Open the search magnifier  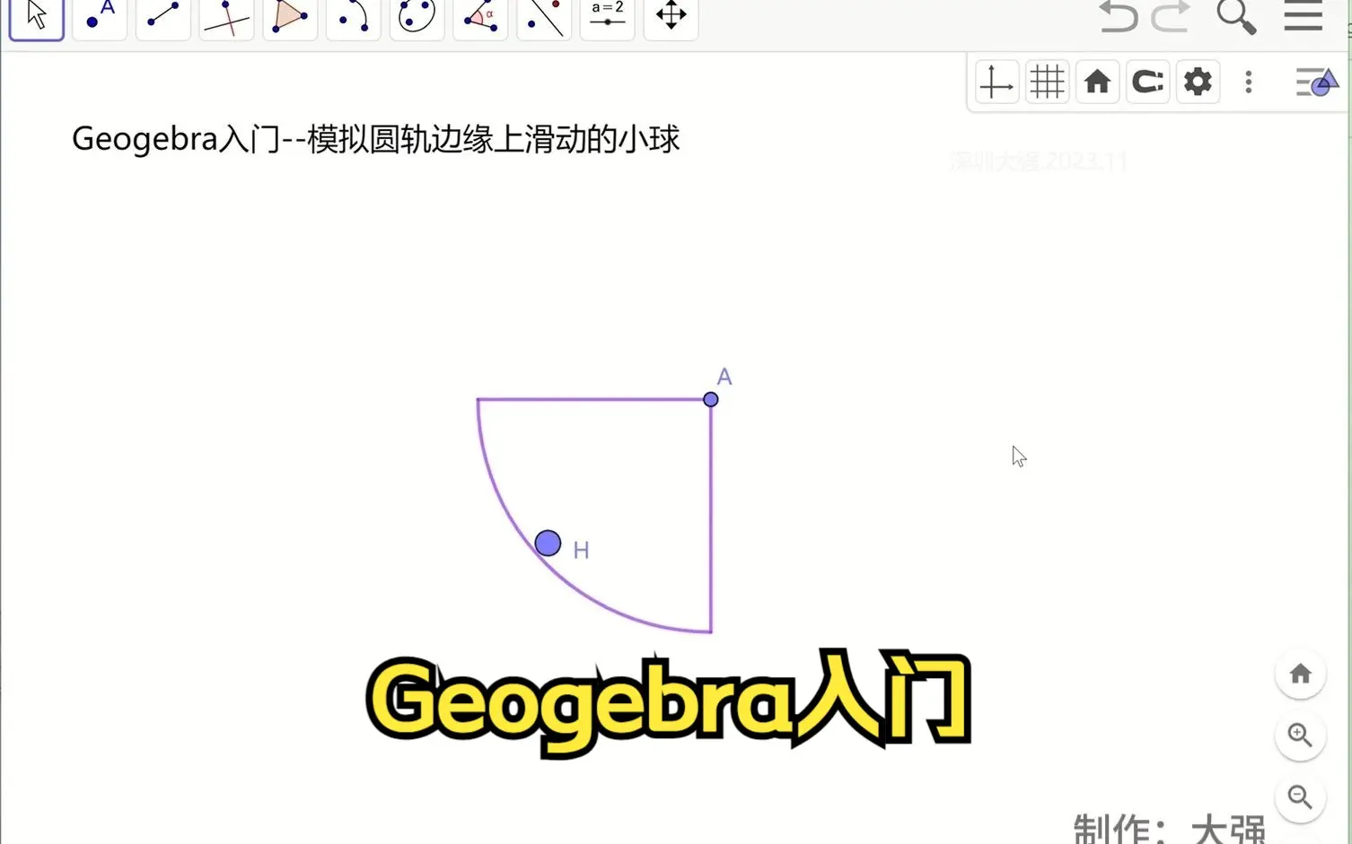click(1236, 16)
